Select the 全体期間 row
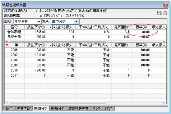This screenshot has width=171, height=114. pos(85,32)
